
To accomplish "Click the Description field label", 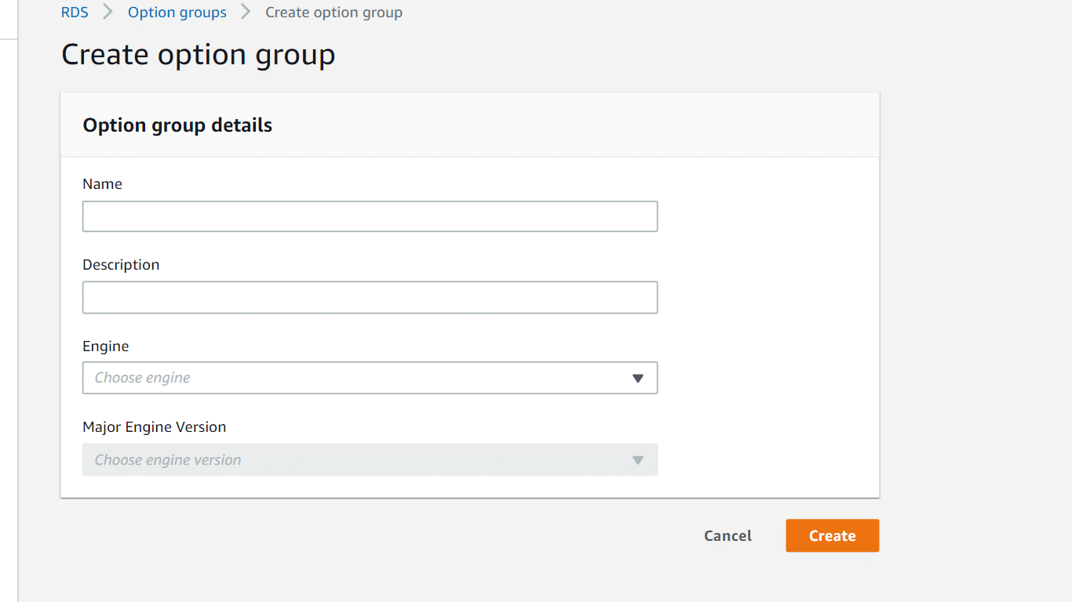I will coord(121,265).
